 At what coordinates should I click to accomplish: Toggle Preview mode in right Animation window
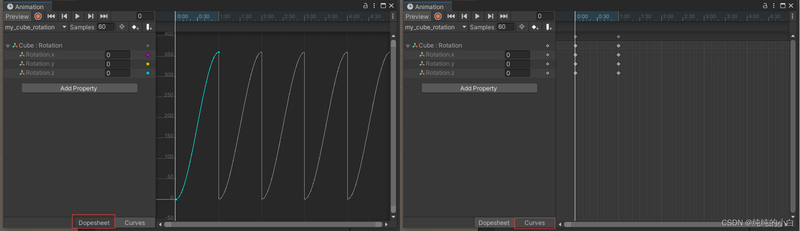tap(417, 16)
